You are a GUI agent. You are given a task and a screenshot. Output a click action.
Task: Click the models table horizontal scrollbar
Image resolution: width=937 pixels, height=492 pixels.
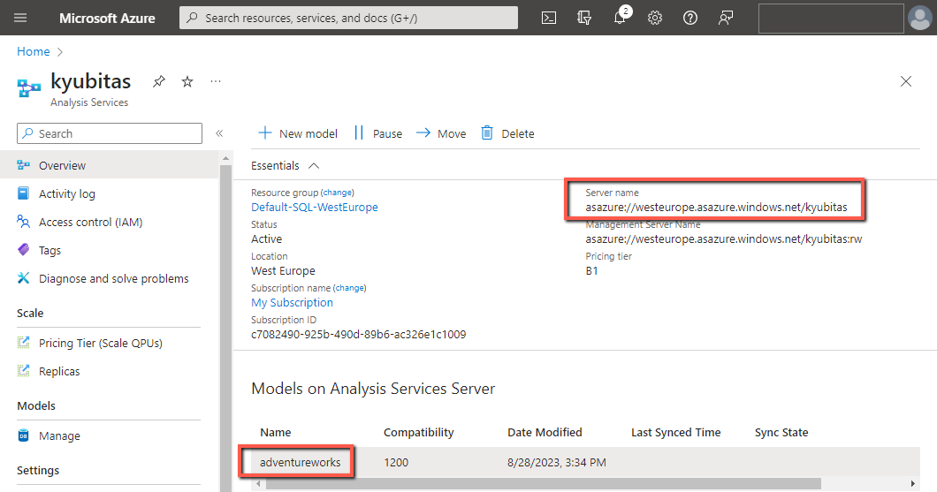coord(542,483)
